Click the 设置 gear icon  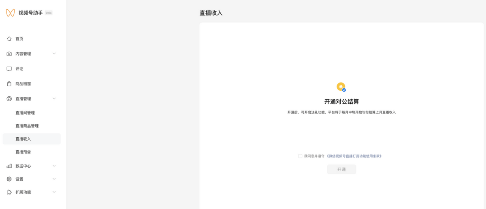(x=9, y=179)
